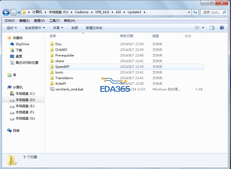Open the 共享 dropdown
Screen dimensions: 231x169
[58, 28]
